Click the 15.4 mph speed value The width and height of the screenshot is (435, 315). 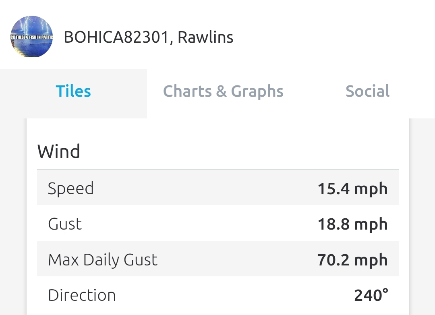pos(352,189)
